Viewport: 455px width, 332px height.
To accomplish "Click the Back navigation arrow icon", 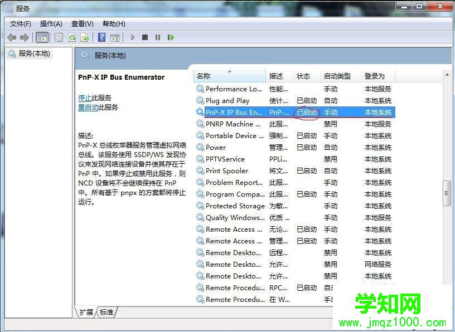I will (x=12, y=37).
